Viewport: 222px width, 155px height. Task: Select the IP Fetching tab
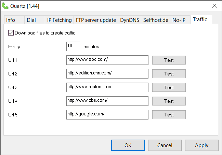point(59,20)
